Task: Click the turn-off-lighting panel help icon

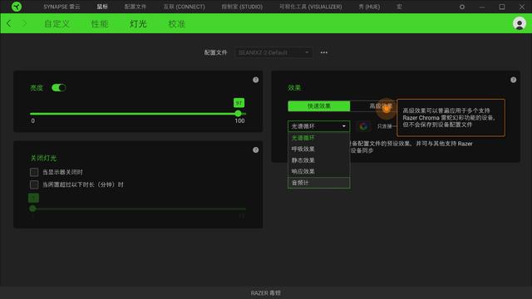Action: 256,149
